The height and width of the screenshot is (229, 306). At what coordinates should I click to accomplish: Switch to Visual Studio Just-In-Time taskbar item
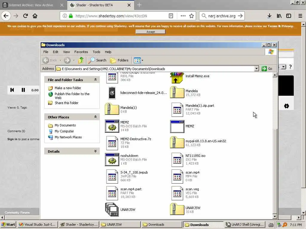(38, 225)
